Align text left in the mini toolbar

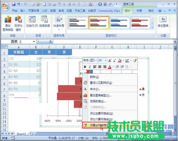[95, 67]
